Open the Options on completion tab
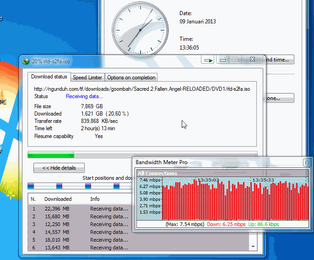 coord(131,77)
